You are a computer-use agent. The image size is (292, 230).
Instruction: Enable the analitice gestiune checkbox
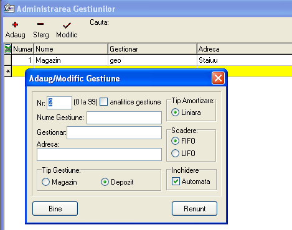[x=103, y=102]
